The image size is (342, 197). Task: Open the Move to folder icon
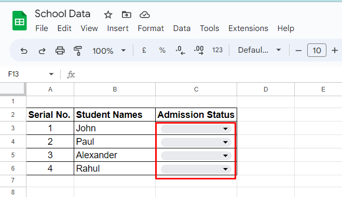[x=126, y=15]
